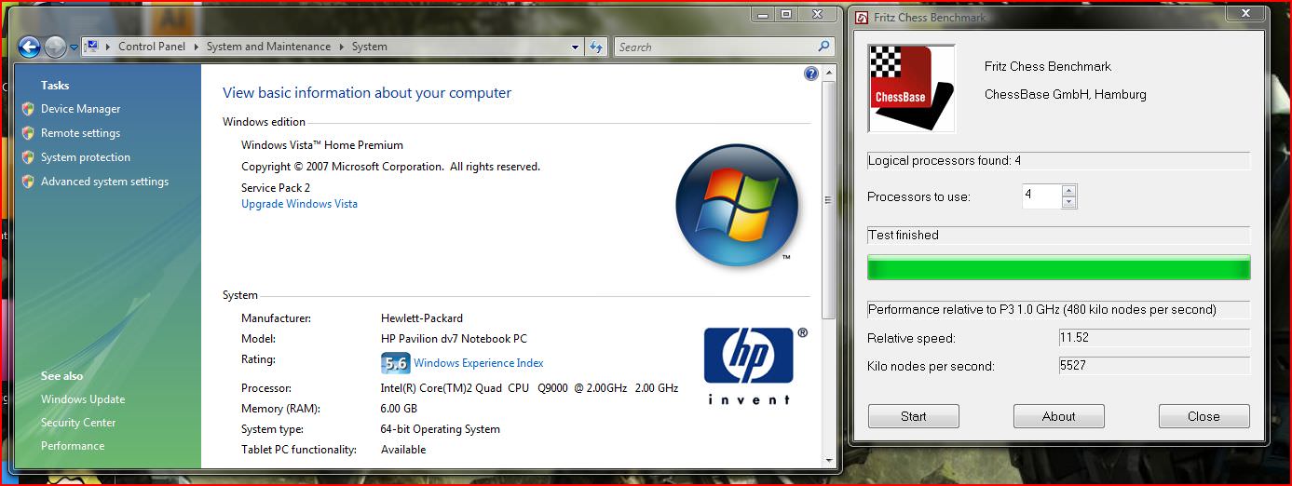Image resolution: width=1292 pixels, height=486 pixels.
Task: Select the System breadcrumb item
Action: 370,47
